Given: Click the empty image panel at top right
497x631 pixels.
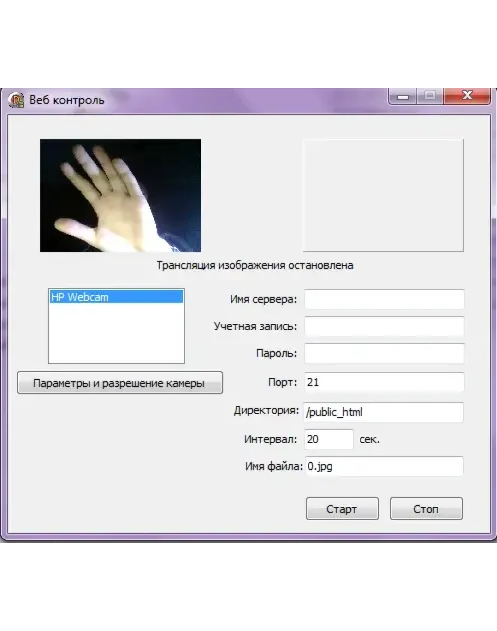Looking at the screenshot, I should (x=383, y=195).
